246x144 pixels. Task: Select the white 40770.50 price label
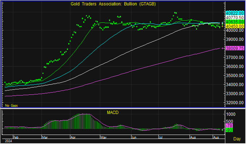tap(235, 17)
